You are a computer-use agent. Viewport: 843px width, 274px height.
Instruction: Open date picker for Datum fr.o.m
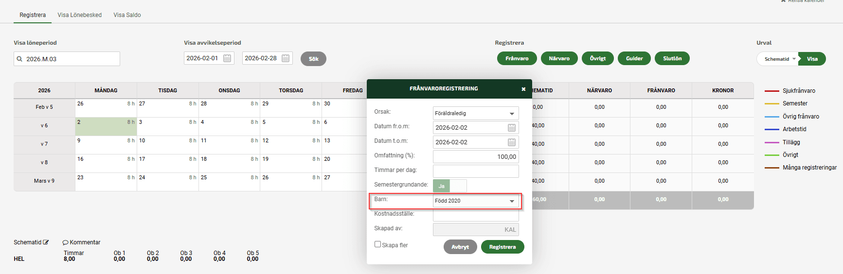pos(512,128)
